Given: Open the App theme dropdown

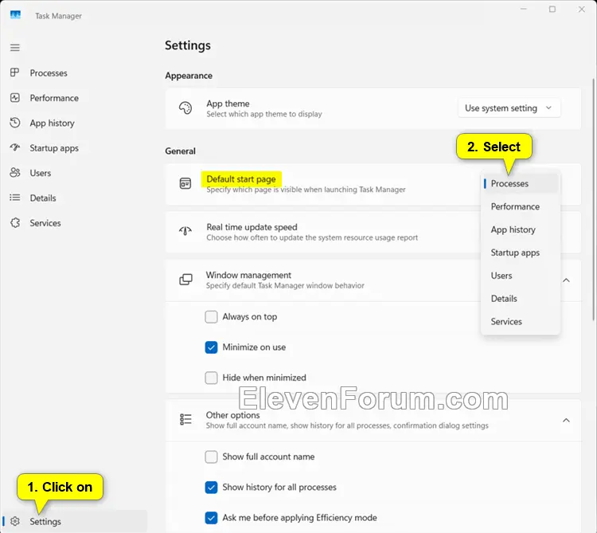Looking at the screenshot, I should coord(509,108).
